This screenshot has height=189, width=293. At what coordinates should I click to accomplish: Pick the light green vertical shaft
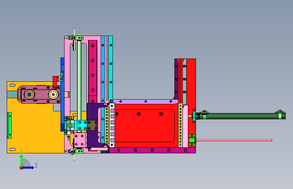pyautogui.click(x=79, y=80)
